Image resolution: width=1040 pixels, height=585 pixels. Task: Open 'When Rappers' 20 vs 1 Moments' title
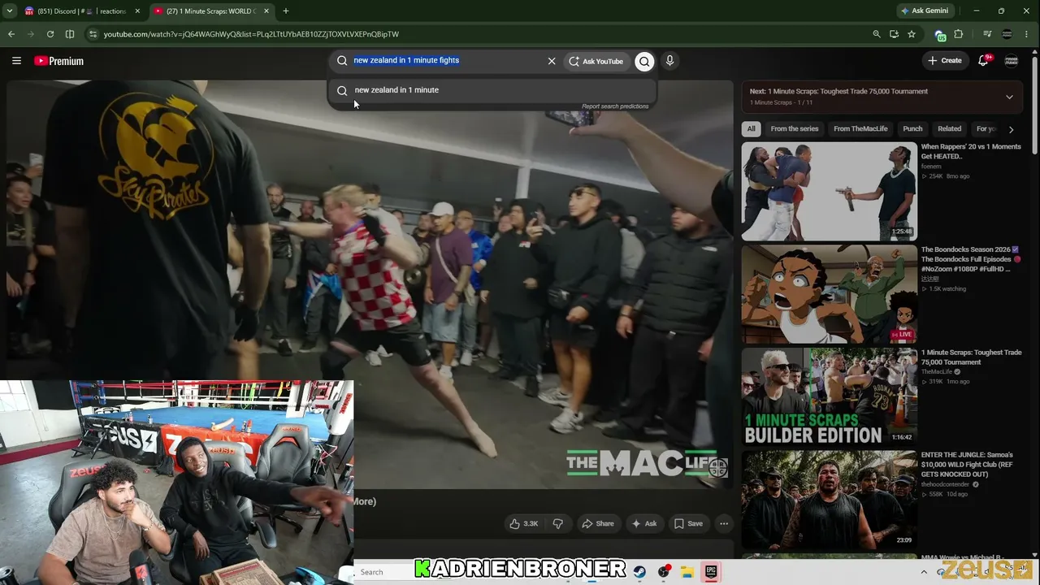point(971,152)
